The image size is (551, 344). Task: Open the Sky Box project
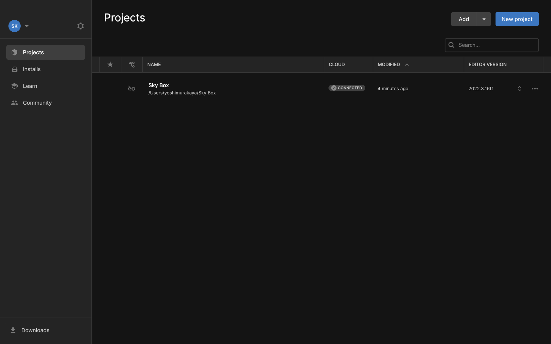point(159,85)
